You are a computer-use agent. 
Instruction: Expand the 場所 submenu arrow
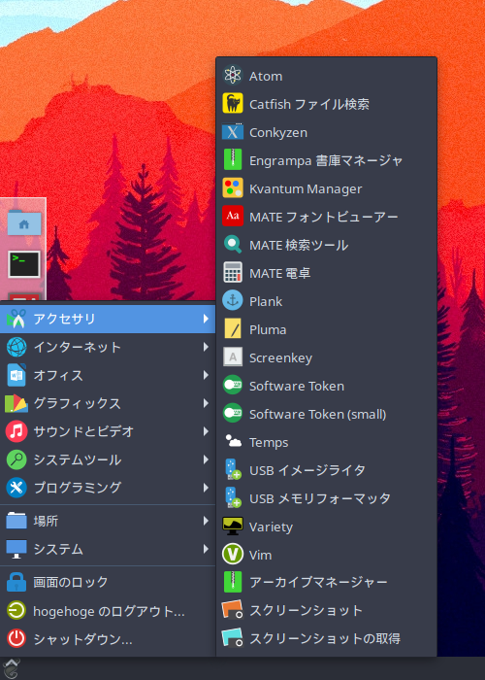click(206, 521)
